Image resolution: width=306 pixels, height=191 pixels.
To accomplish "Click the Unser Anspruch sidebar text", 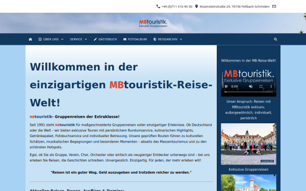I will click(248, 110).
